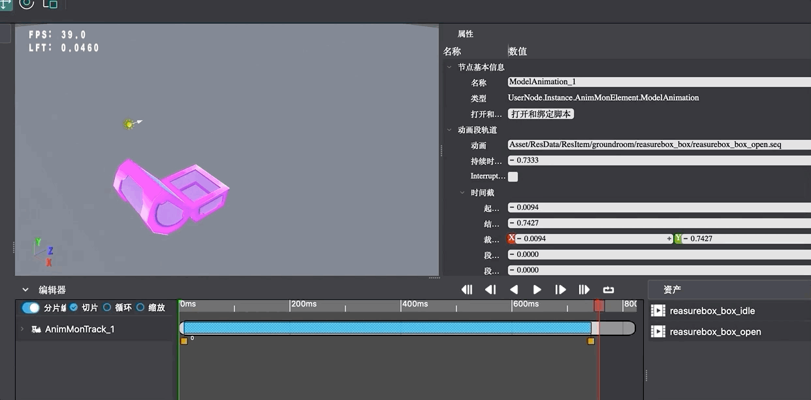Toggle loop playback icon
Screen dimensions: 811x400
[x=609, y=290]
